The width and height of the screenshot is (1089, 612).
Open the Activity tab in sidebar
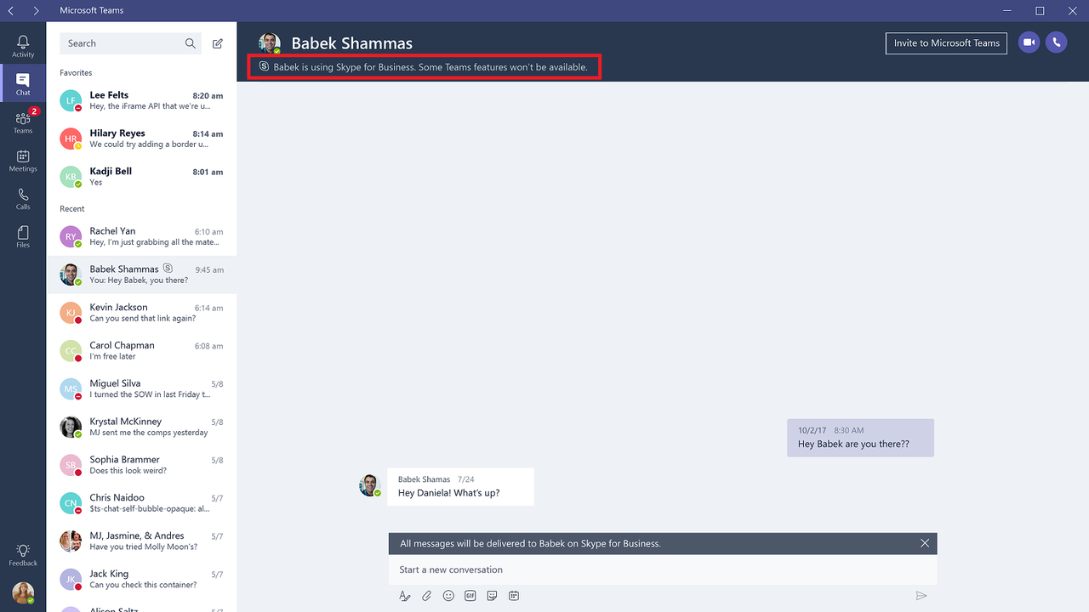click(x=23, y=46)
